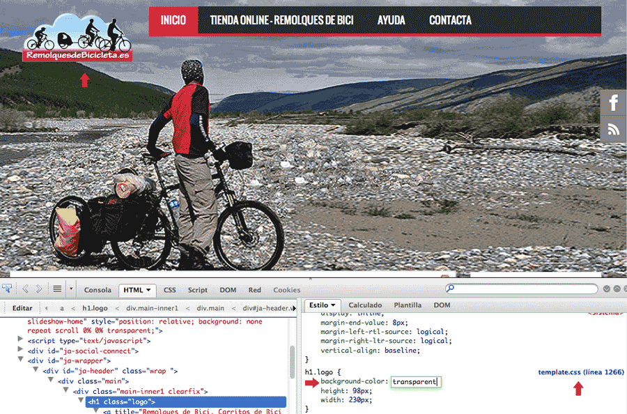Select the div.main breadcrumb

pos(210,308)
